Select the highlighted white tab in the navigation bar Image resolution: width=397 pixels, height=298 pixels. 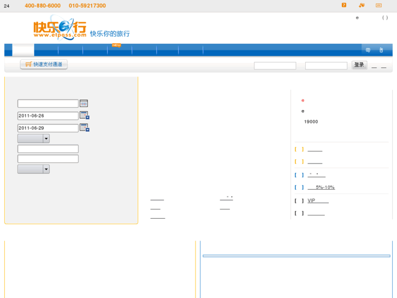click(23, 50)
